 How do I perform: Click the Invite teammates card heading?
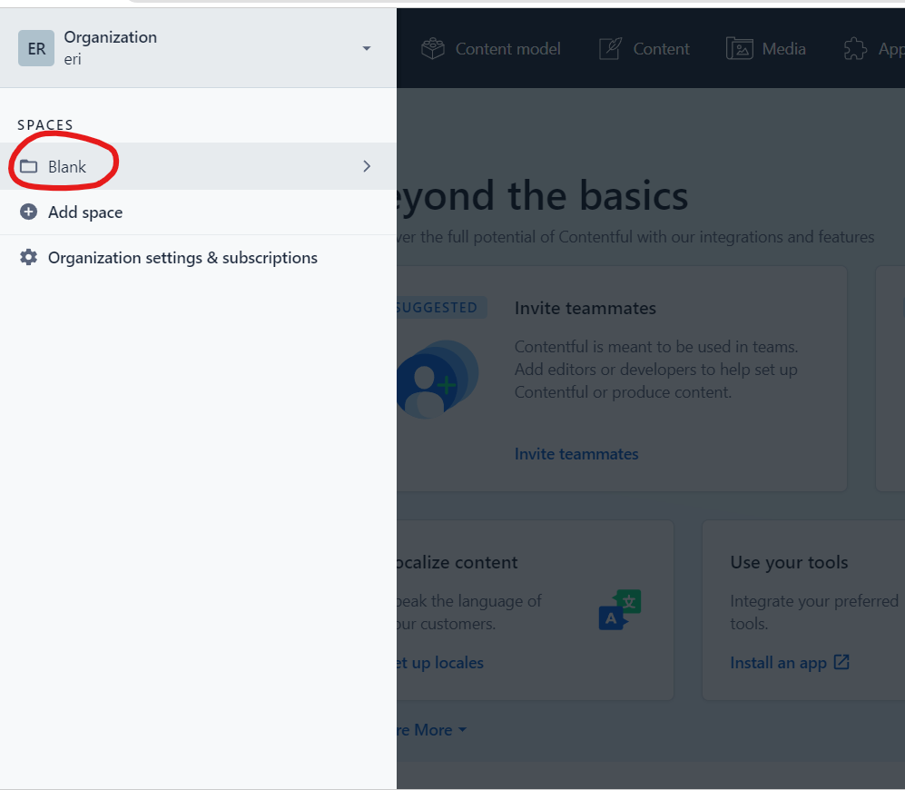pyautogui.click(x=585, y=309)
